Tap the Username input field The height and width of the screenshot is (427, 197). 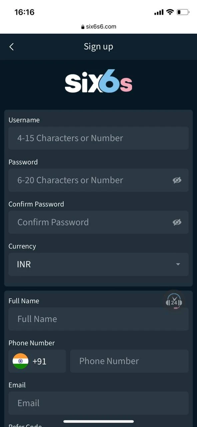pyautogui.click(x=98, y=138)
